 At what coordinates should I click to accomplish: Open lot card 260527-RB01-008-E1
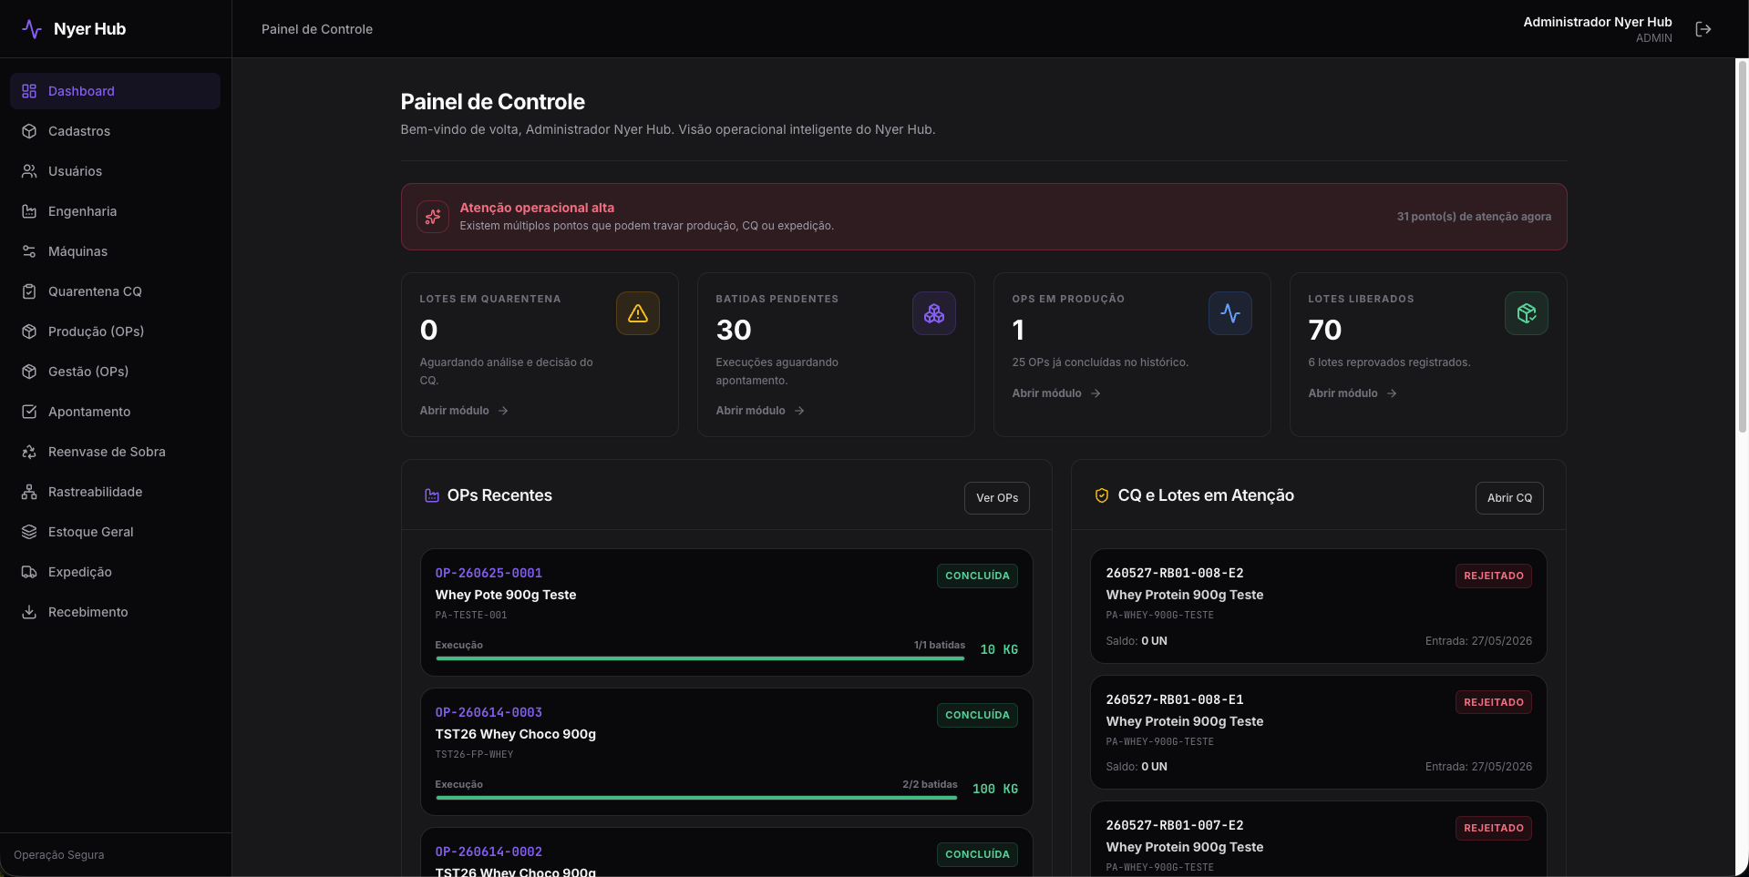pos(1319,732)
